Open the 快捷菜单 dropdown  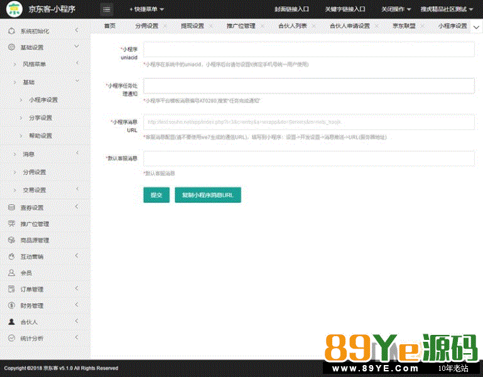(146, 9)
